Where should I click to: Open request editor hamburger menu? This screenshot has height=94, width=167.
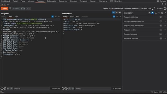(59, 17)
